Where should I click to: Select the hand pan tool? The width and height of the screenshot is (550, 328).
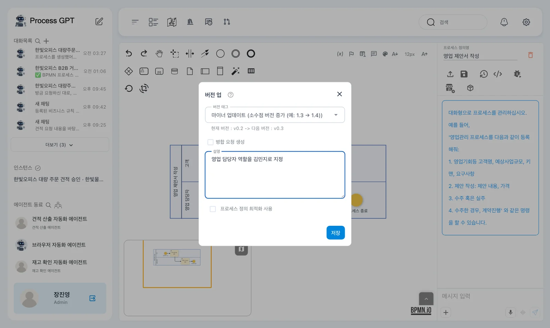159,54
